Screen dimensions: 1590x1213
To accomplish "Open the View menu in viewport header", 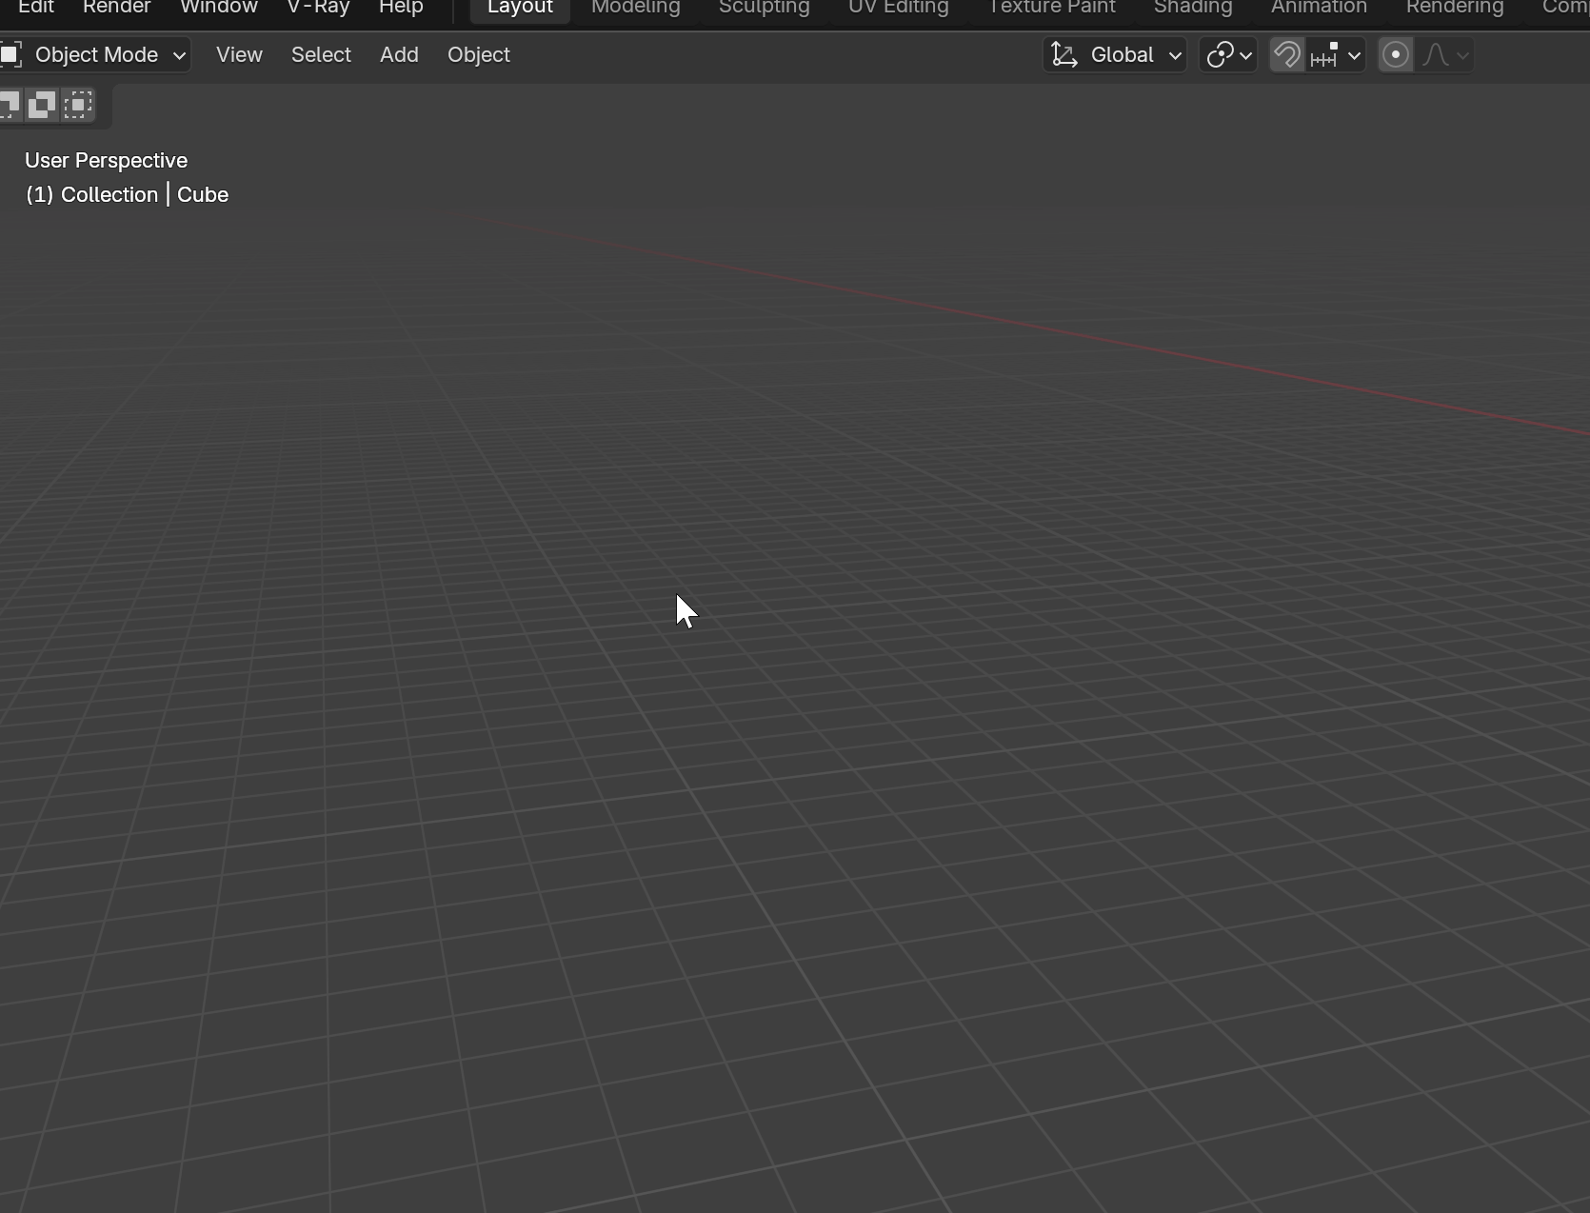I will pyautogui.click(x=239, y=55).
